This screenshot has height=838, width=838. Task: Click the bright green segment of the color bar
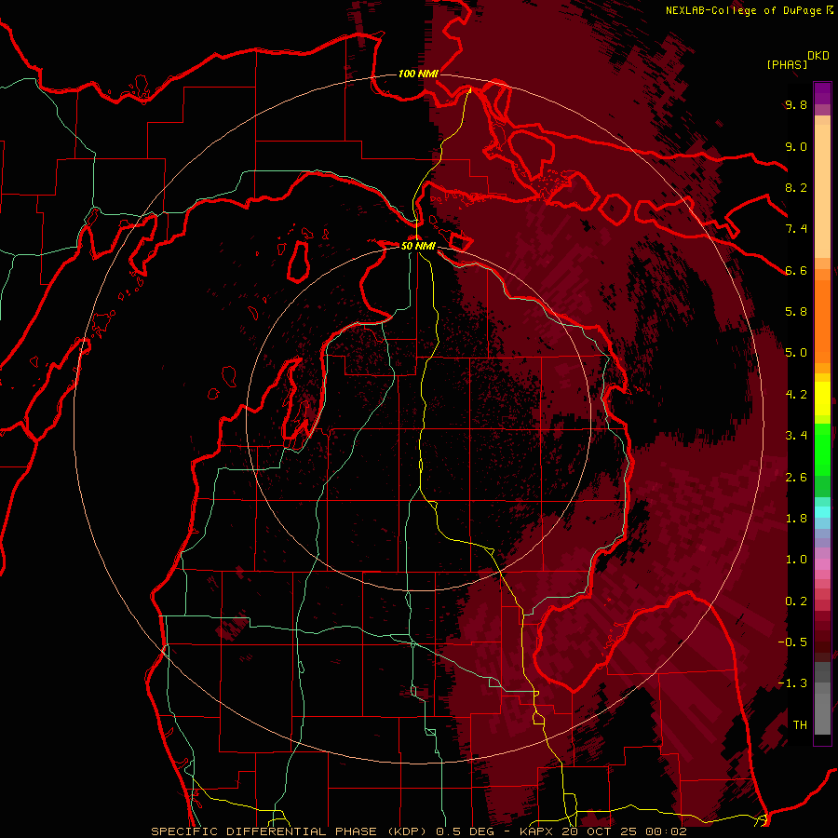point(822,449)
